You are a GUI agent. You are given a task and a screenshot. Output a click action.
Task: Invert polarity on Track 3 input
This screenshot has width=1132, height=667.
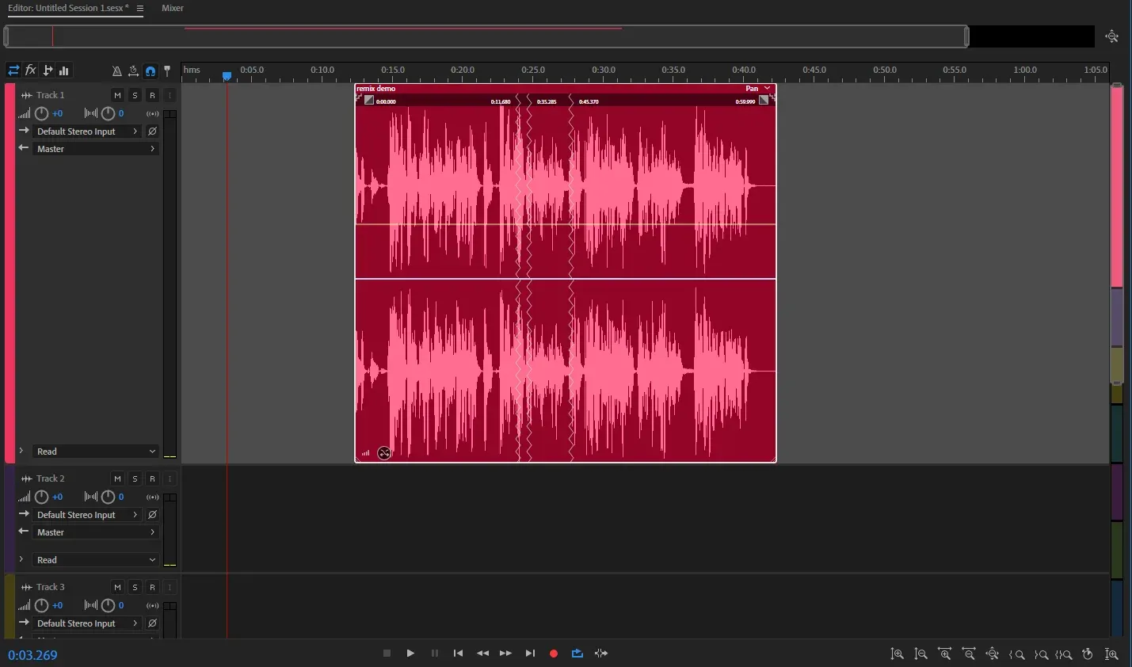[153, 623]
